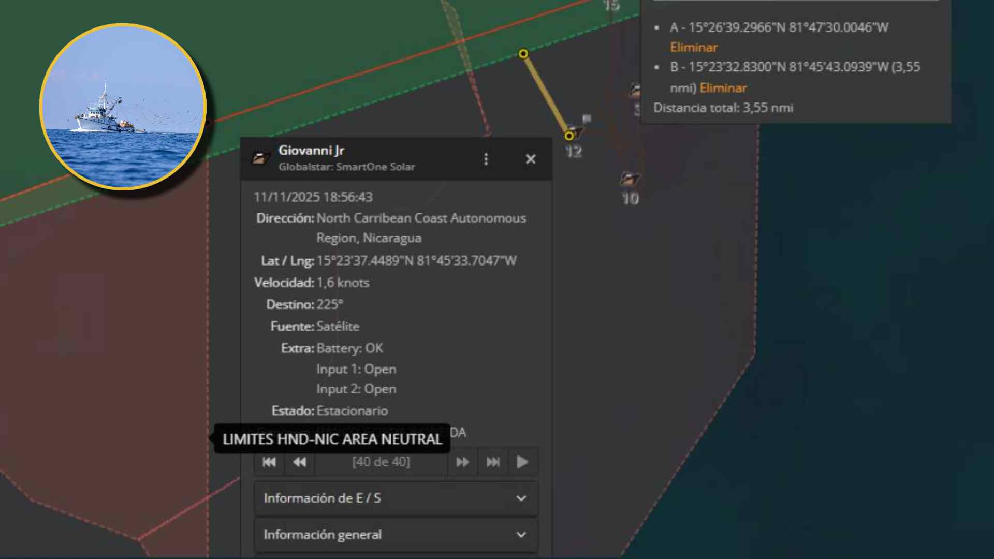
Task: Close the Giovanni Jr info panel
Action: [x=530, y=159]
